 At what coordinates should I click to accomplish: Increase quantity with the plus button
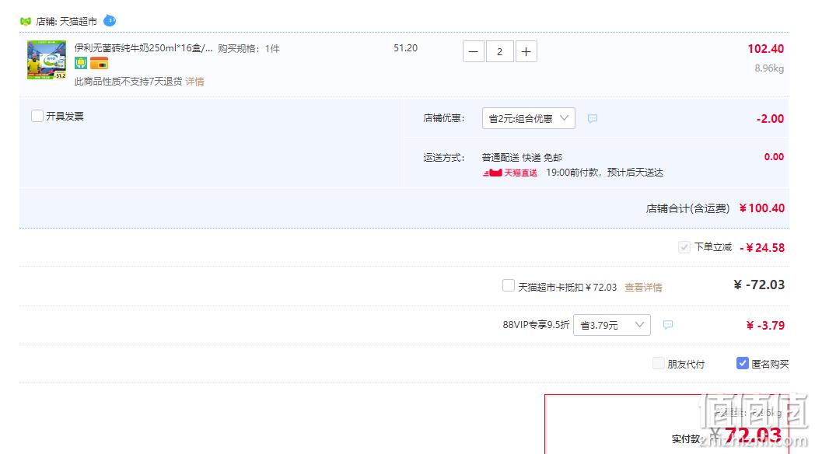point(526,51)
